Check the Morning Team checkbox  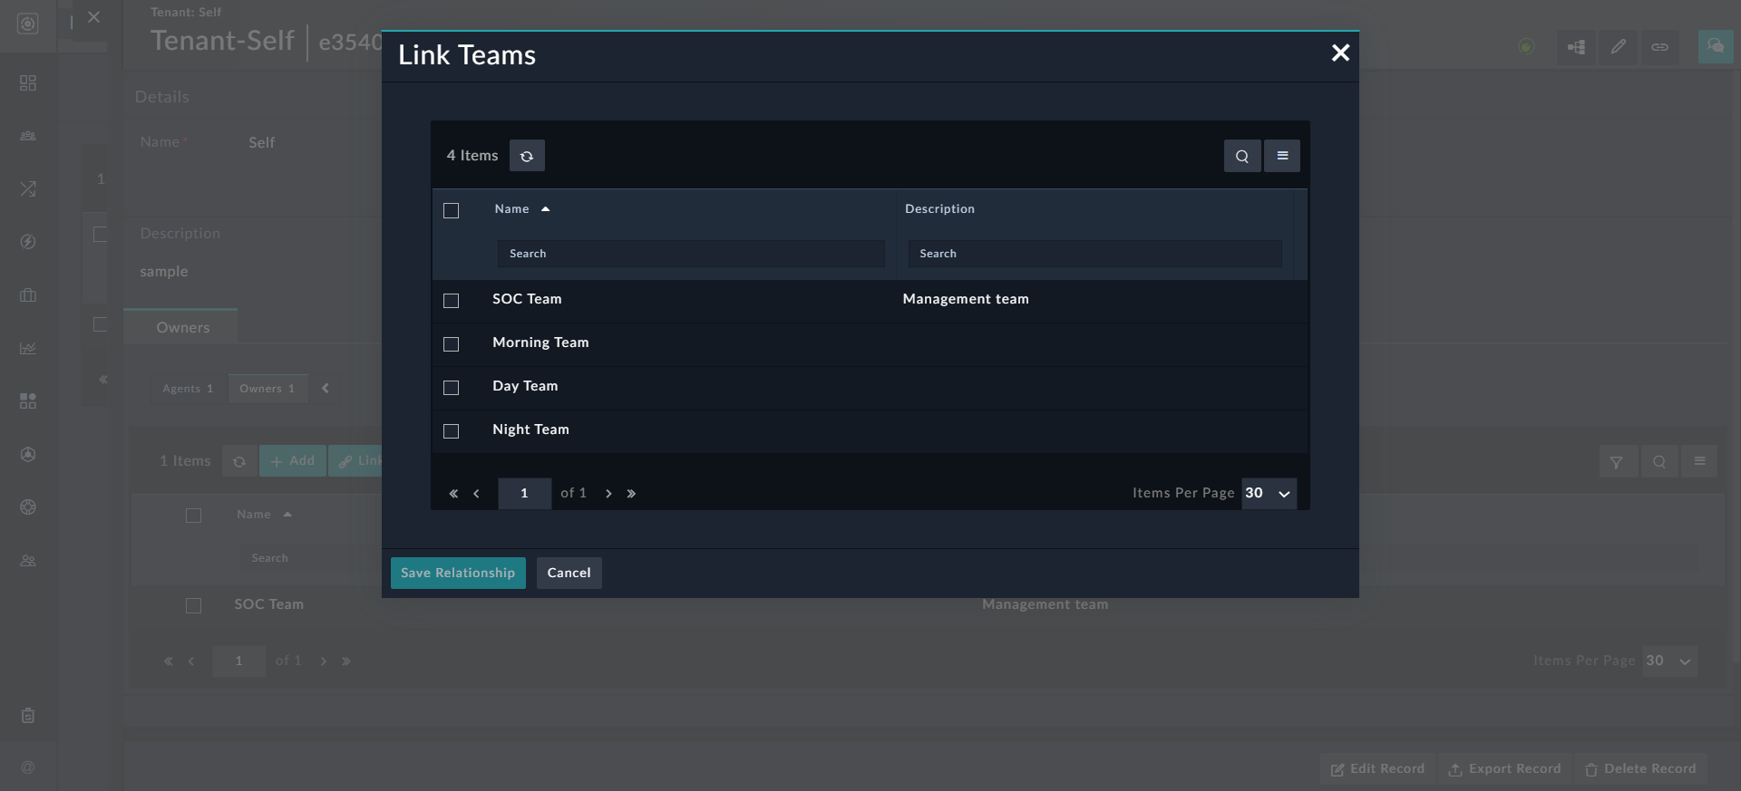click(451, 344)
